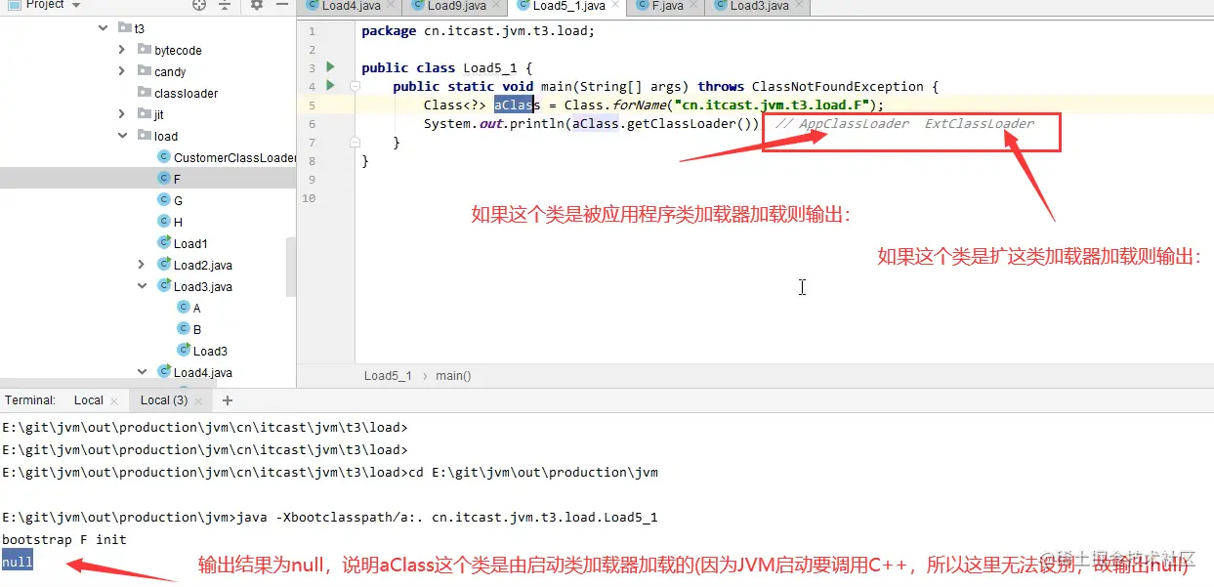Select Load2.java file in tree
Screen dimensions: 1214x587
203,265
